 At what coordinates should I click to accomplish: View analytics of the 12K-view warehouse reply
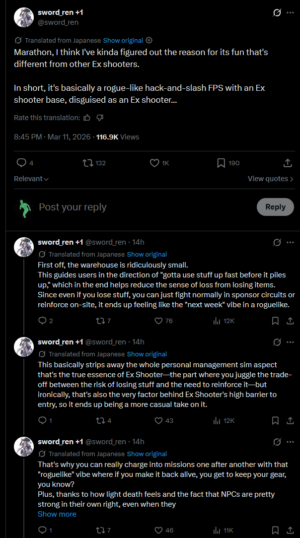[217, 321]
